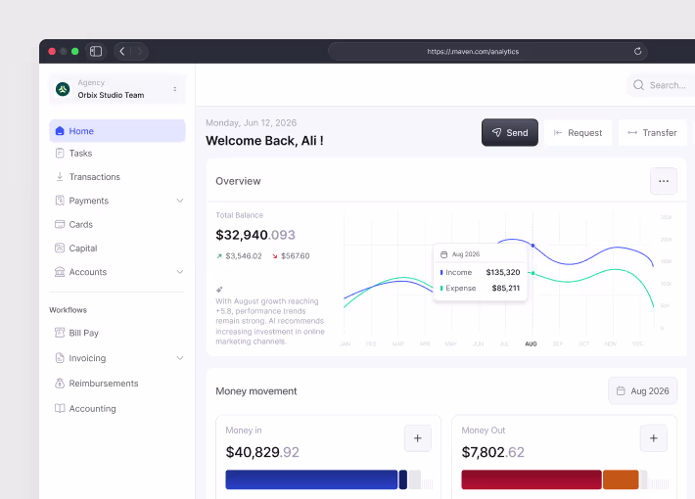Click the $3,546.02 increase value
This screenshot has width=695, height=499.
(x=244, y=256)
